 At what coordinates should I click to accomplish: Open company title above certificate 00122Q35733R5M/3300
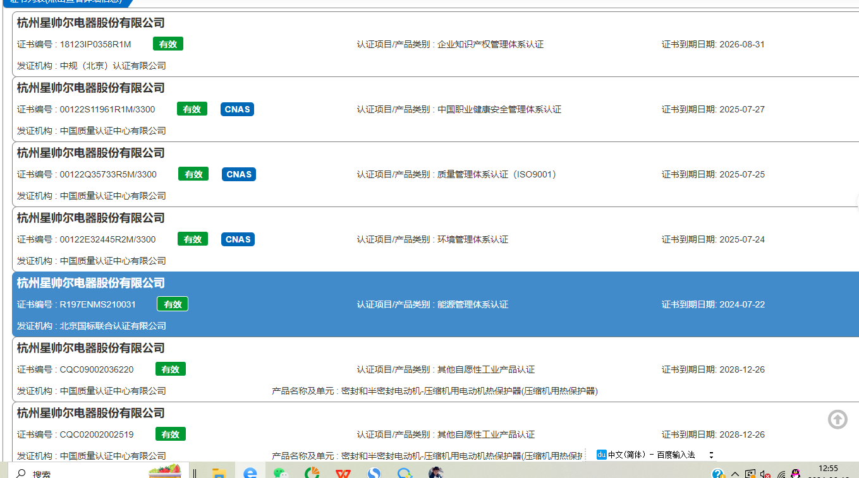(x=91, y=153)
